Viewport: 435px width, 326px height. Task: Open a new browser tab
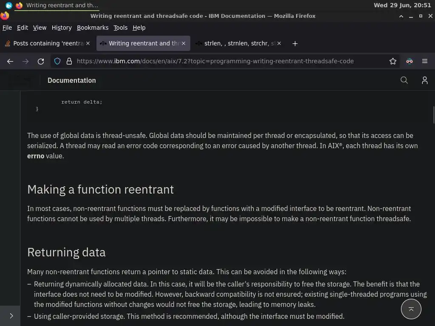pos(295,43)
